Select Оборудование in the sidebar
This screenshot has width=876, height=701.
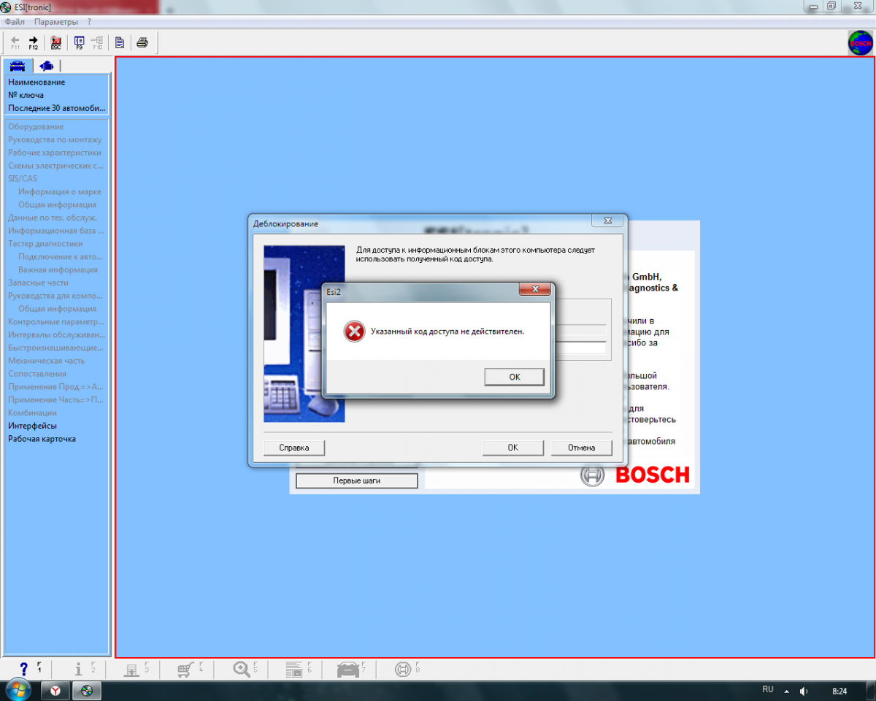[36, 127]
